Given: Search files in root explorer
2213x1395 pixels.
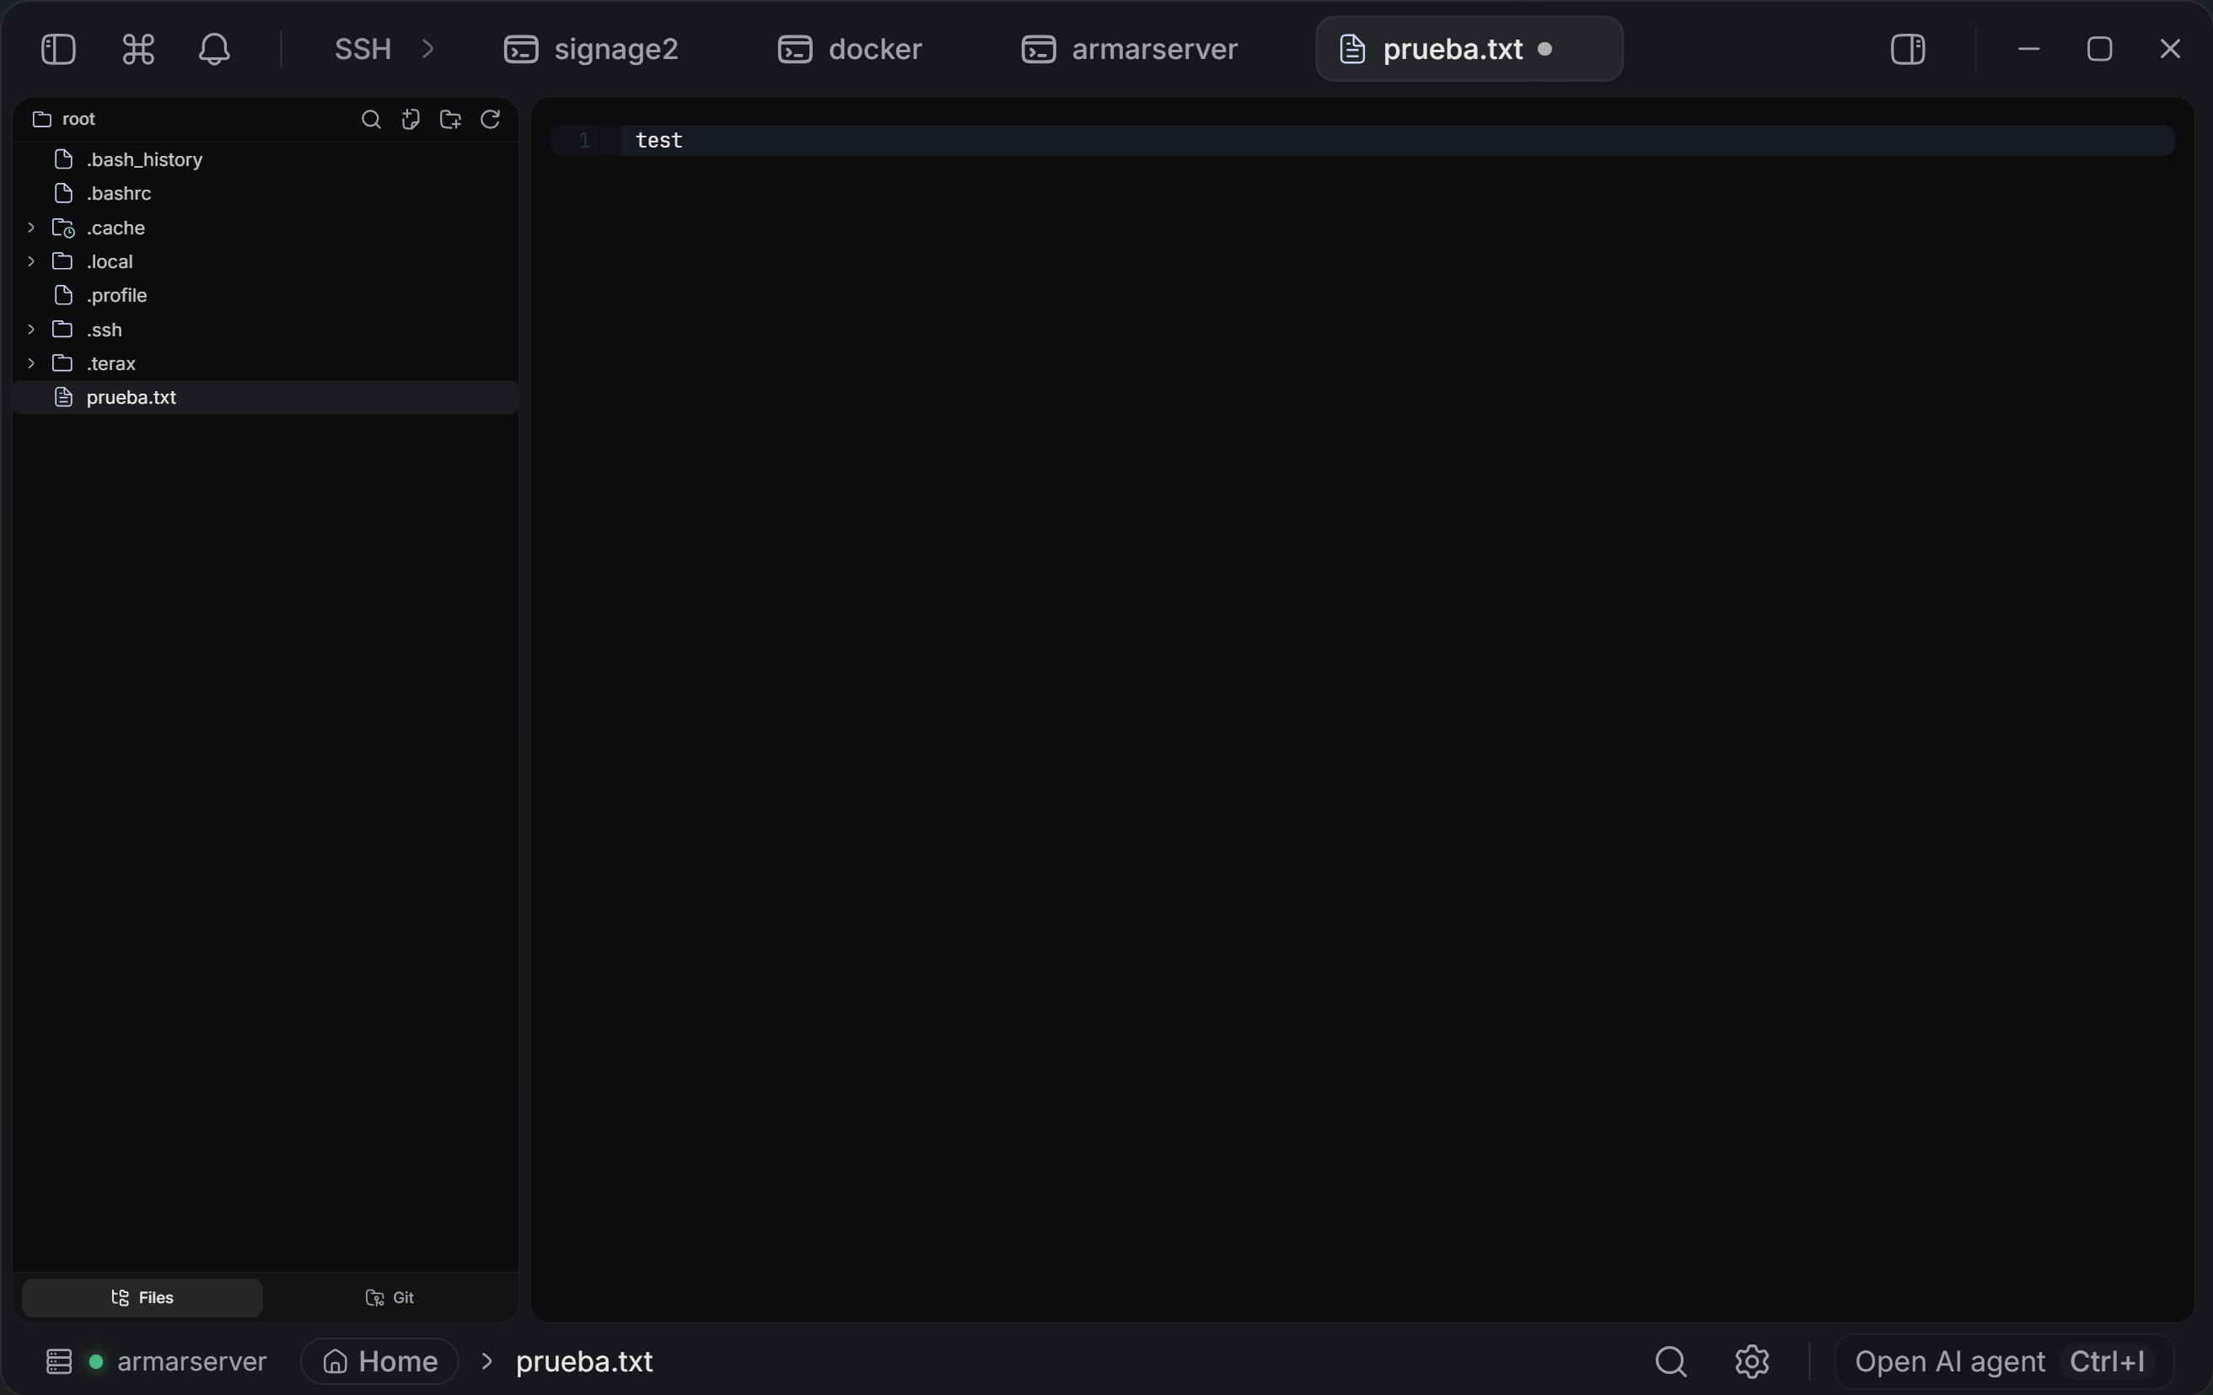Looking at the screenshot, I should [370, 120].
